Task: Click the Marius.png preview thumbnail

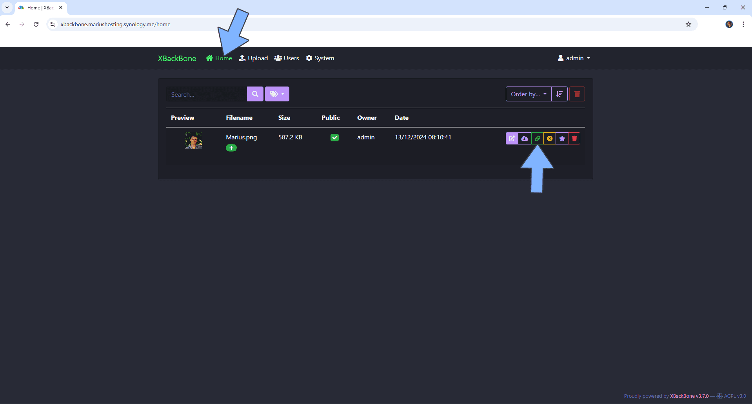Action: [194, 141]
